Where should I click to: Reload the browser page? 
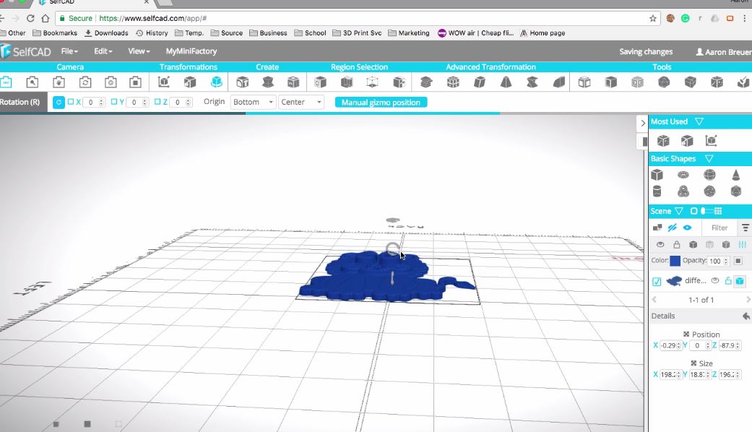(x=30, y=18)
